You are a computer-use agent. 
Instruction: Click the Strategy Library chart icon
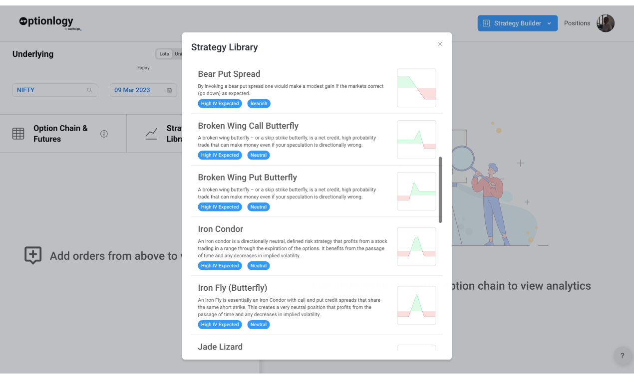[x=152, y=134]
